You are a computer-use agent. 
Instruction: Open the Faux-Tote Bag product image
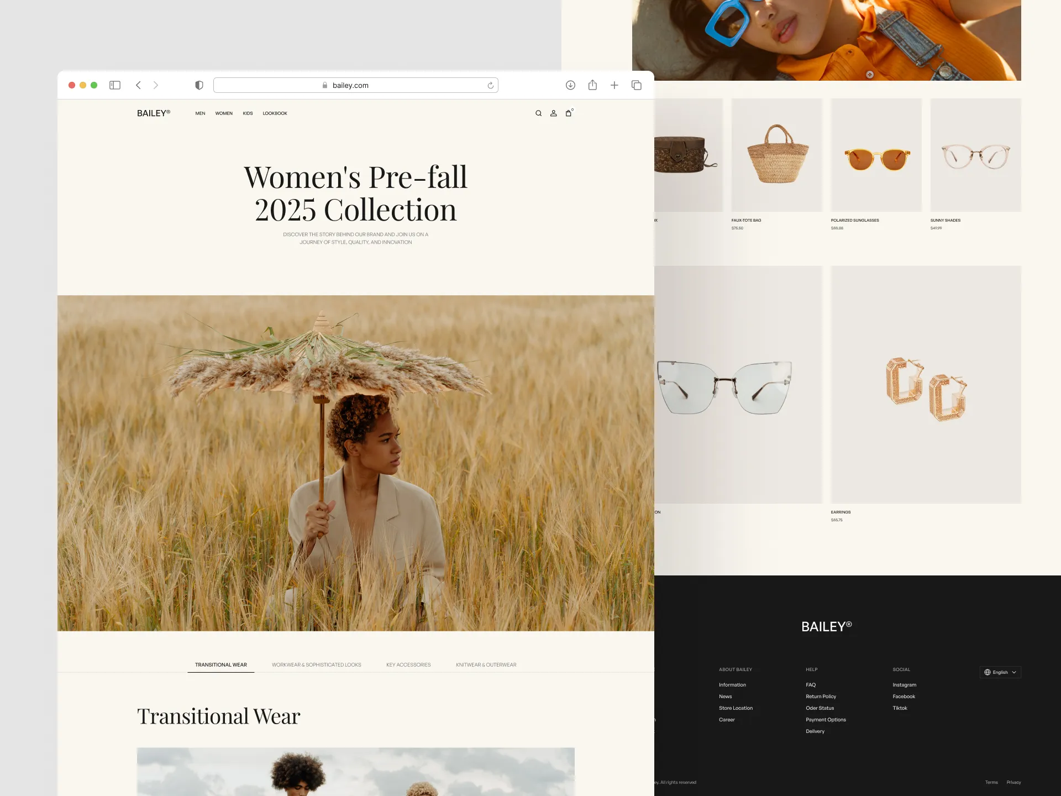(x=777, y=155)
